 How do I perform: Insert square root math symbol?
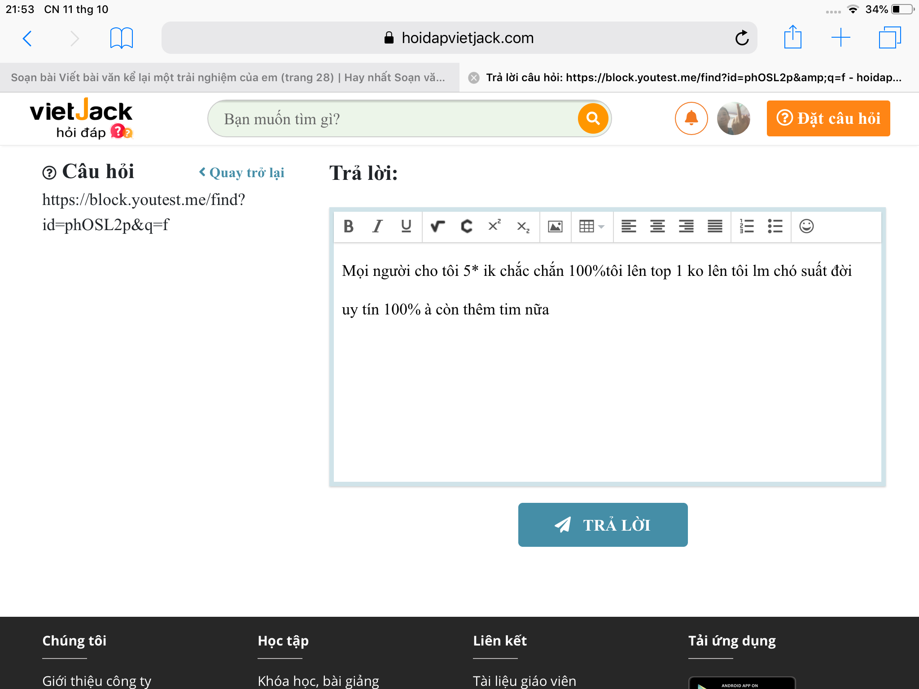438,226
